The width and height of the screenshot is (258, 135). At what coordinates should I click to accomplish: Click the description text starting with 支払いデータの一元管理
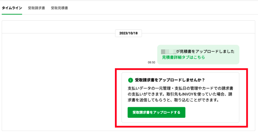pos(180,94)
